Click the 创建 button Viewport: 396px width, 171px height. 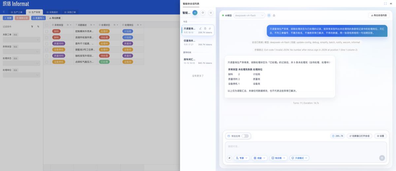[x=8, y=18]
